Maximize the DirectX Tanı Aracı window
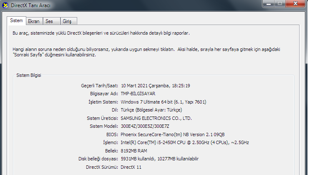The height and width of the screenshot is (175, 312). click(280, 4)
